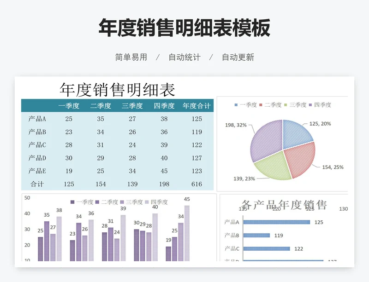
Task: Select 产品D annual total cell 127
Action: (197, 158)
